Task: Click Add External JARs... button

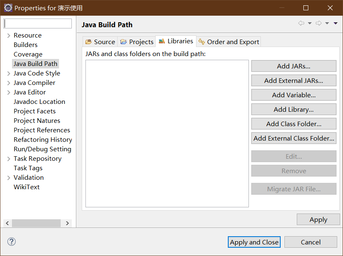Action: click(294, 80)
